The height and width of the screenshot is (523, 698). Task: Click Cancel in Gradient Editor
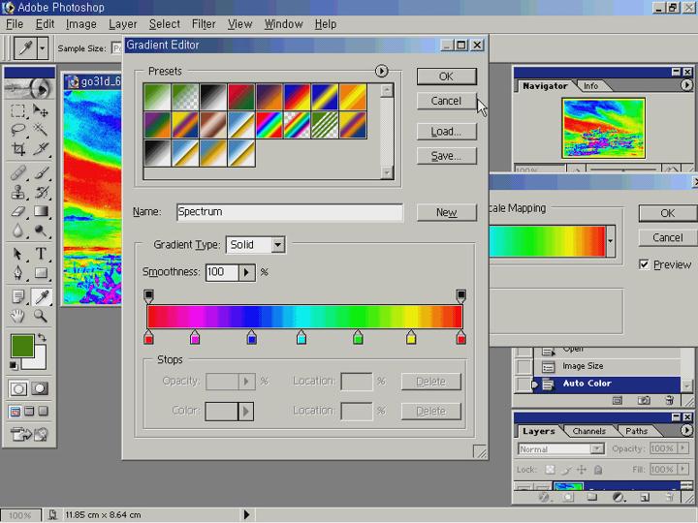click(447, 101)
